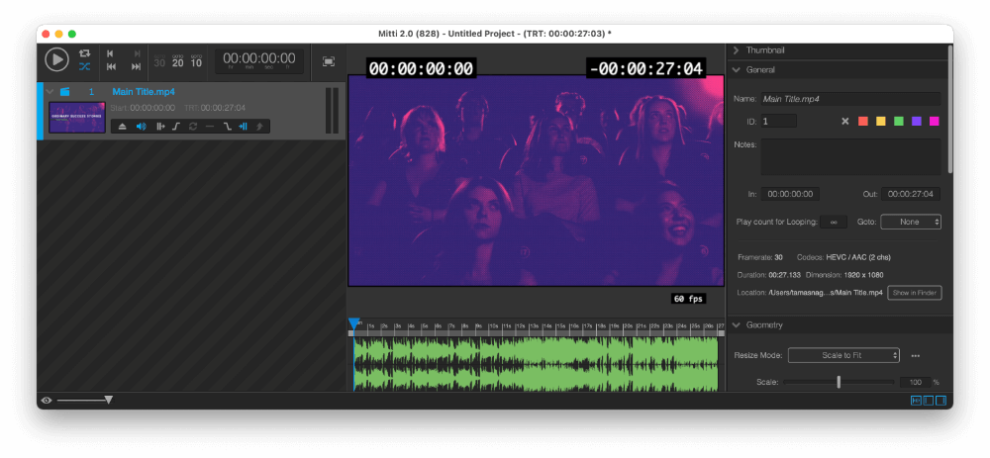
Task: Click the ID input field
Action: click(x=778, y=121)
